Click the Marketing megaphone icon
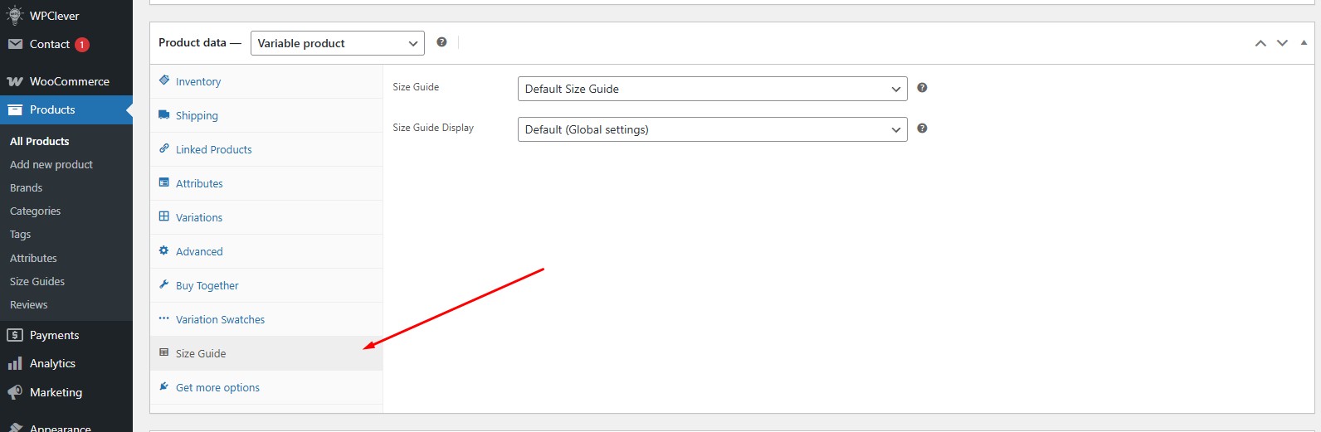This screenshot has width=1321, height=432. click(x=15, y=392)
